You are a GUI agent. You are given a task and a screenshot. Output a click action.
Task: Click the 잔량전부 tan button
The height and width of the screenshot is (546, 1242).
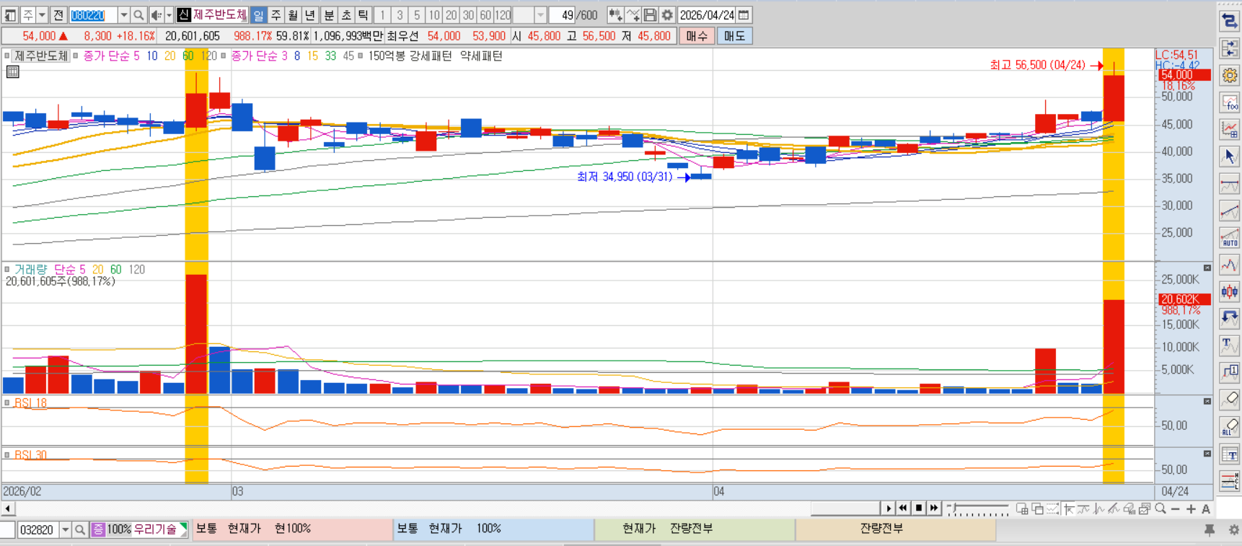point(895,529)
